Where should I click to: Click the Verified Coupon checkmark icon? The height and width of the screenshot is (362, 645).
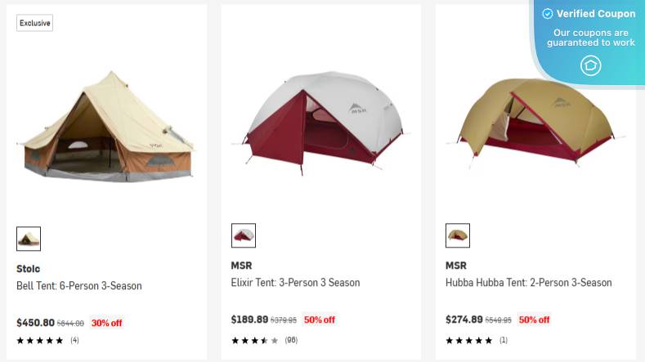(548, 14)
